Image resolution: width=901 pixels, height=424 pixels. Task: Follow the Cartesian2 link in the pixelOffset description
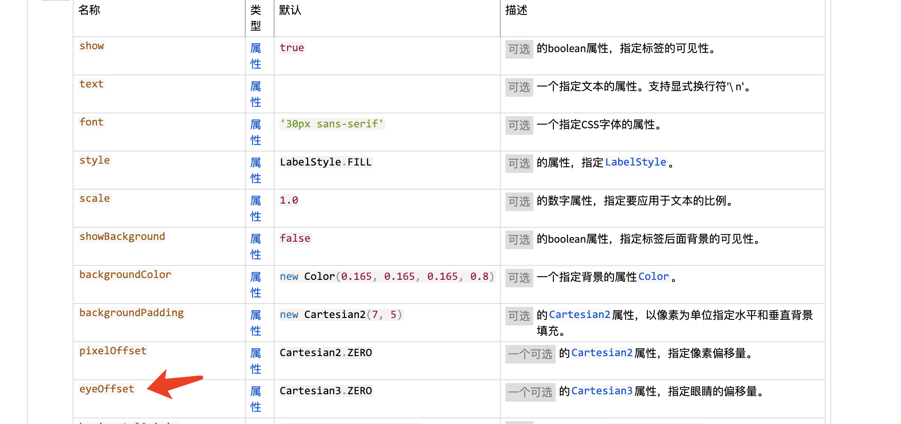point(602,353)
